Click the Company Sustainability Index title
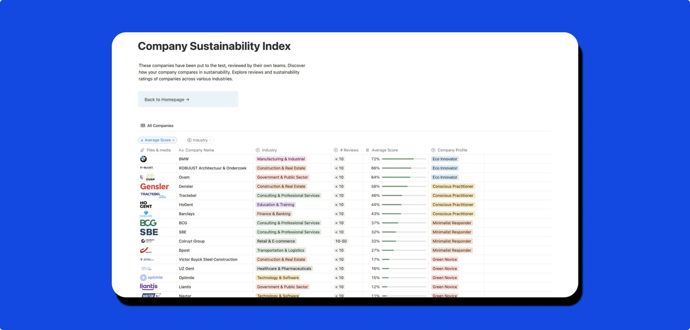690x330 pixels. click(x=214, y=46)
